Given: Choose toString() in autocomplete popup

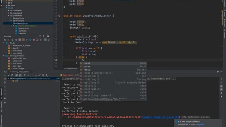Looking at the screenshot, I should (113, 79).
